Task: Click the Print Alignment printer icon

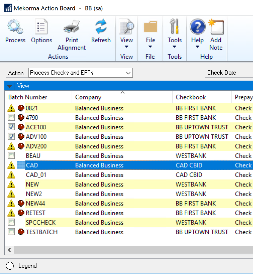Action: pos(72,27)
